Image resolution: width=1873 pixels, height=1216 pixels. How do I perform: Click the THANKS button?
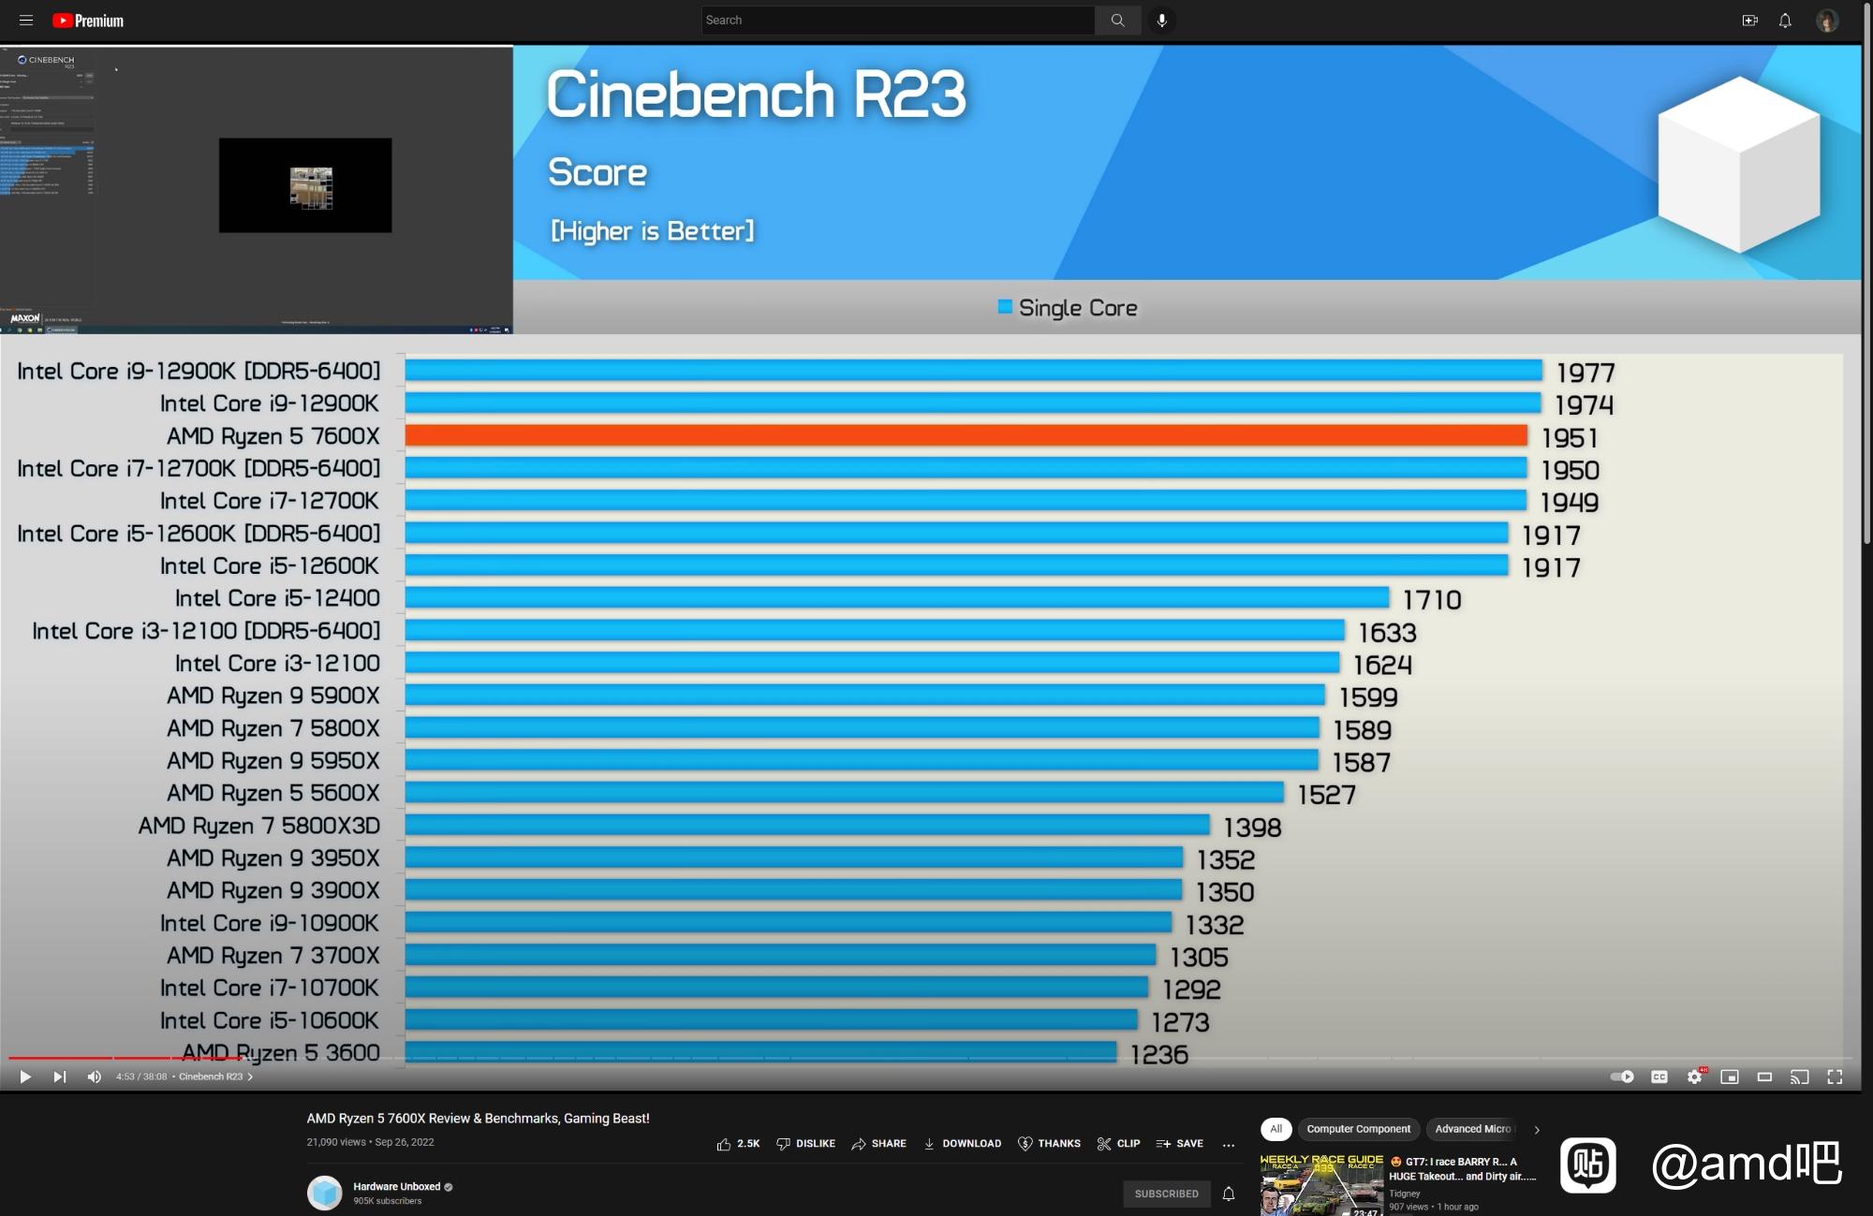coord(1049,1144)
